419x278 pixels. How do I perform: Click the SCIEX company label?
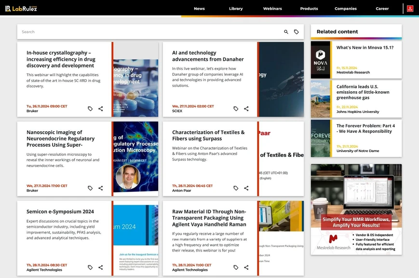click(x=177, y=111)
